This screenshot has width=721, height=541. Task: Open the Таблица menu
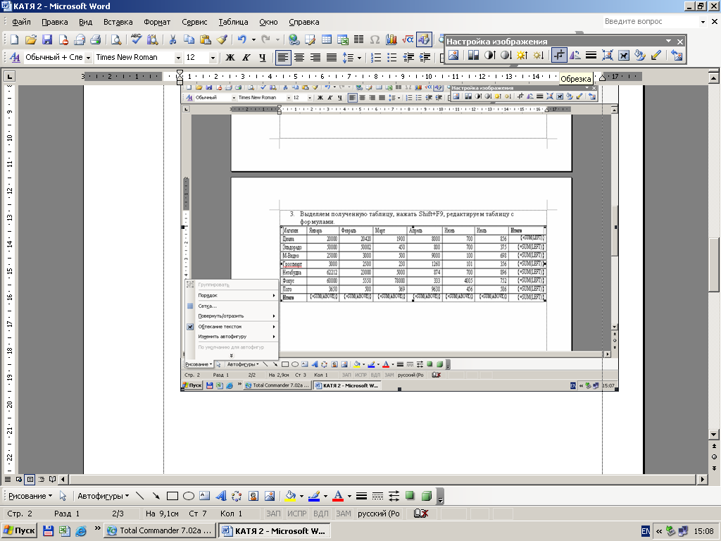233,22
